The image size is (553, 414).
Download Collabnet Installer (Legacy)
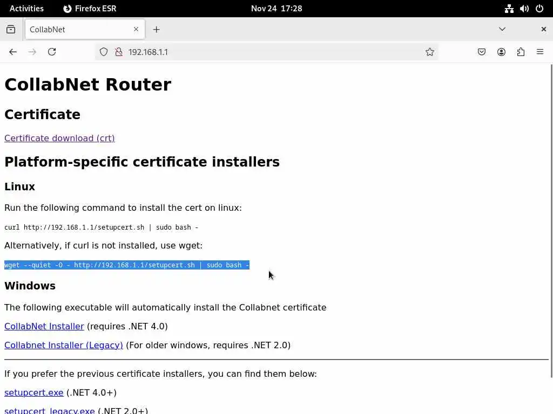(x=64, y=345)
